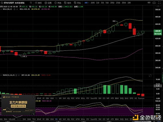Remove the BOLL indicator with X
The image size is (163, 122).
tap(17, 9)
